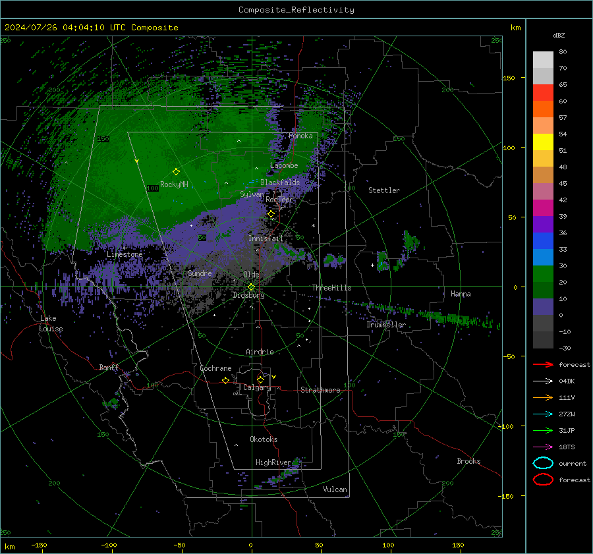Click the Banff city label
Screen dimensions: 593x554
(x=109, y=368)
